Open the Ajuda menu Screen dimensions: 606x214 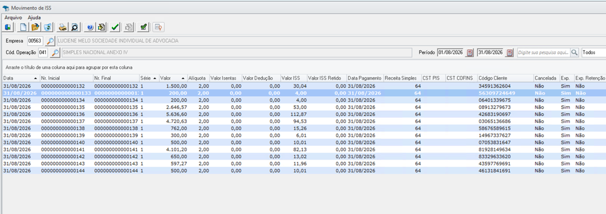(x=34, y=17)
